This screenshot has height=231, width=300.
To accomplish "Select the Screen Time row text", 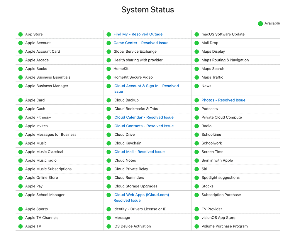I will (212, 152).
